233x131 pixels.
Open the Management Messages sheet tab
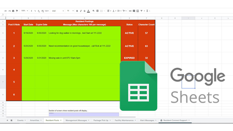coord(76,120)
